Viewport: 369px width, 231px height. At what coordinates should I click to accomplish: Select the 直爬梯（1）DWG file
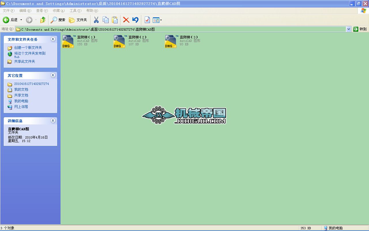coord(68,41)
